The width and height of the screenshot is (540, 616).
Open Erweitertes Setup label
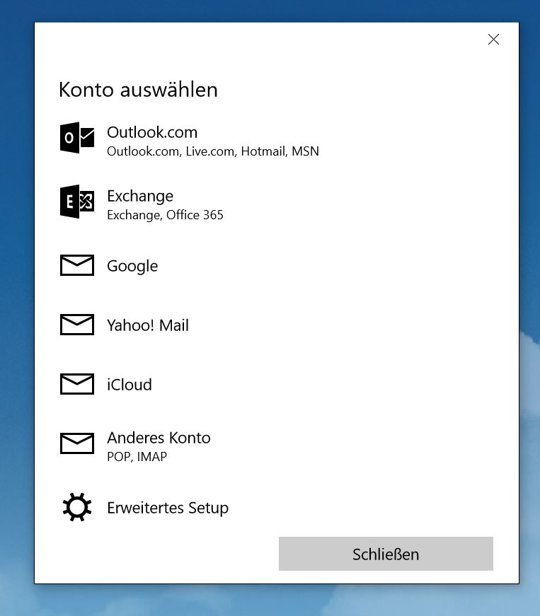168,508
